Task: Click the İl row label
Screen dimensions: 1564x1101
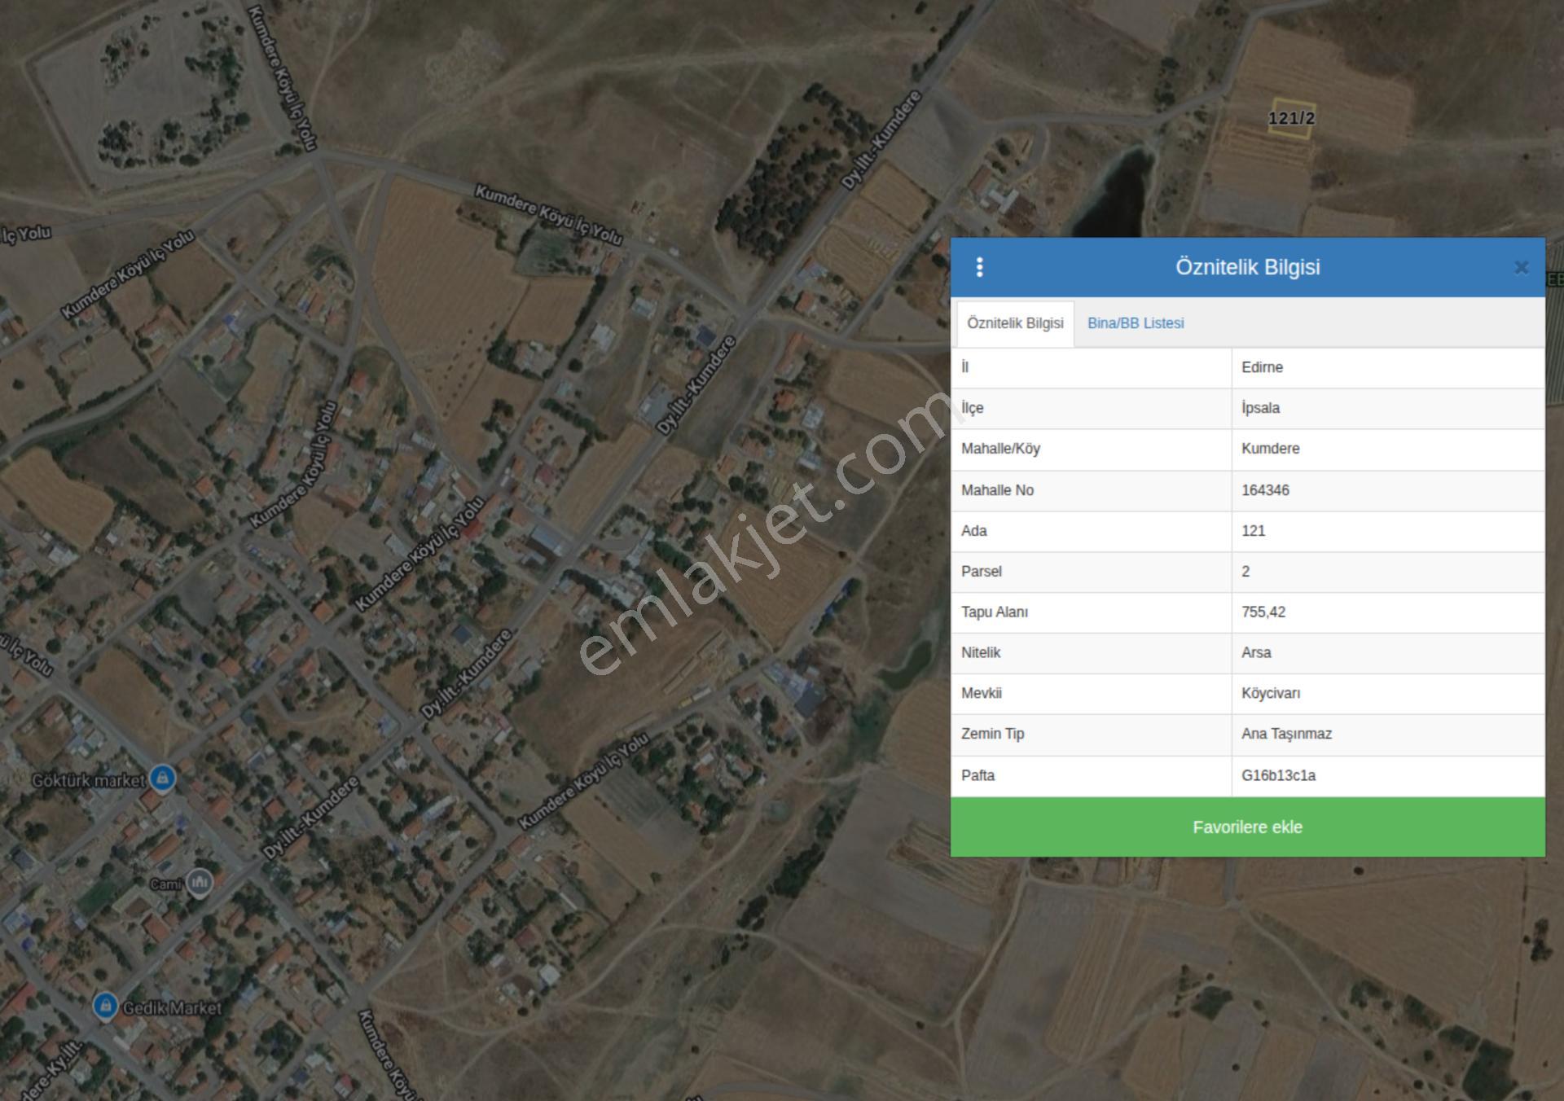Action: click(x=964, y=367)
